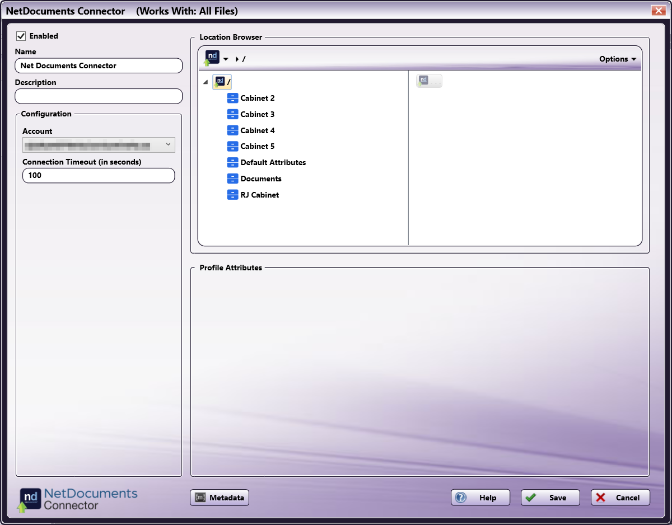Select Default Attributes in tree

point(273,162)
